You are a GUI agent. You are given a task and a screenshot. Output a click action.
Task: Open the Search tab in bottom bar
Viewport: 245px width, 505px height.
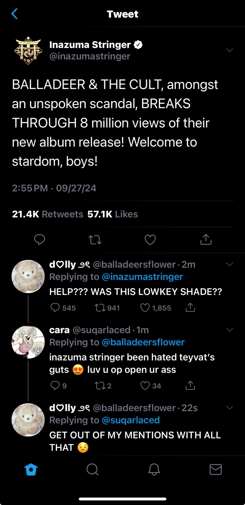92,469
